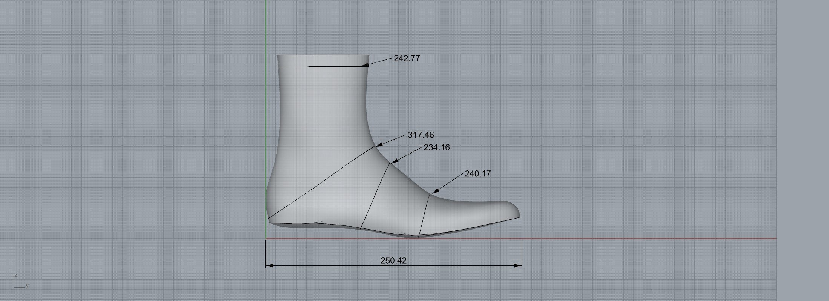This screenshot has width=829, height=301.
Task: Click the arrowhead of the 242.77 leader
Action: [365, 65]
